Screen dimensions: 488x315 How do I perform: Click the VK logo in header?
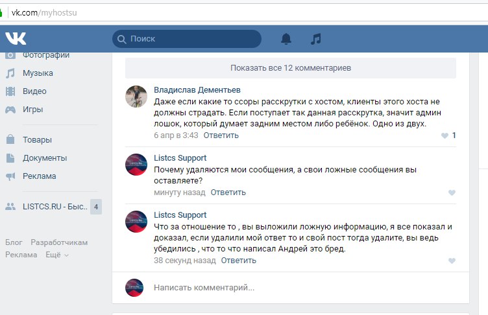16,38
